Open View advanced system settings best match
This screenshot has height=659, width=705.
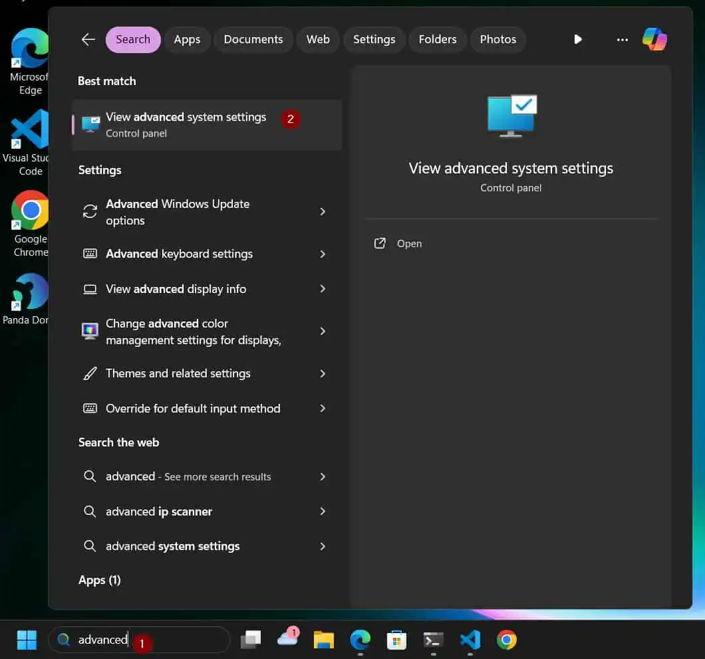tap(207, 124)
